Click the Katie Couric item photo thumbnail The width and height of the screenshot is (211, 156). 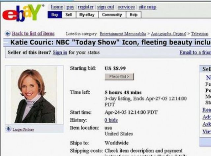coord(34,95)
